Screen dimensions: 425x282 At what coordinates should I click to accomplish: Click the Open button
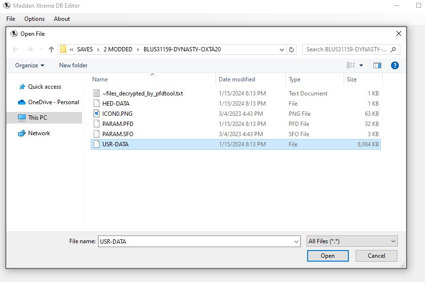(327, 256)
